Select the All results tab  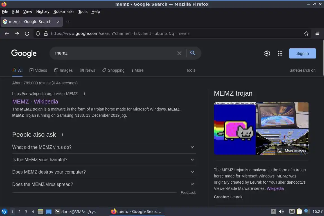click(17, 70)
